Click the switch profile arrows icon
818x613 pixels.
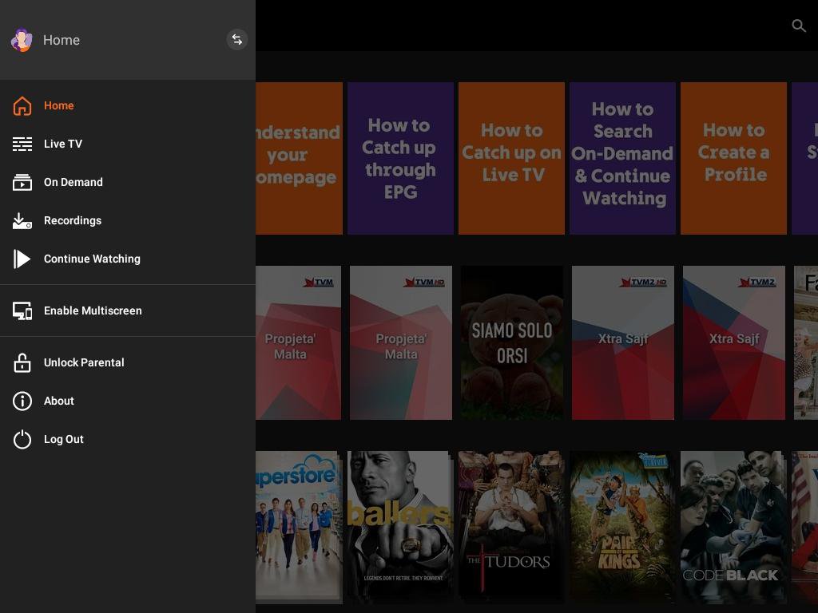point(236,40)
